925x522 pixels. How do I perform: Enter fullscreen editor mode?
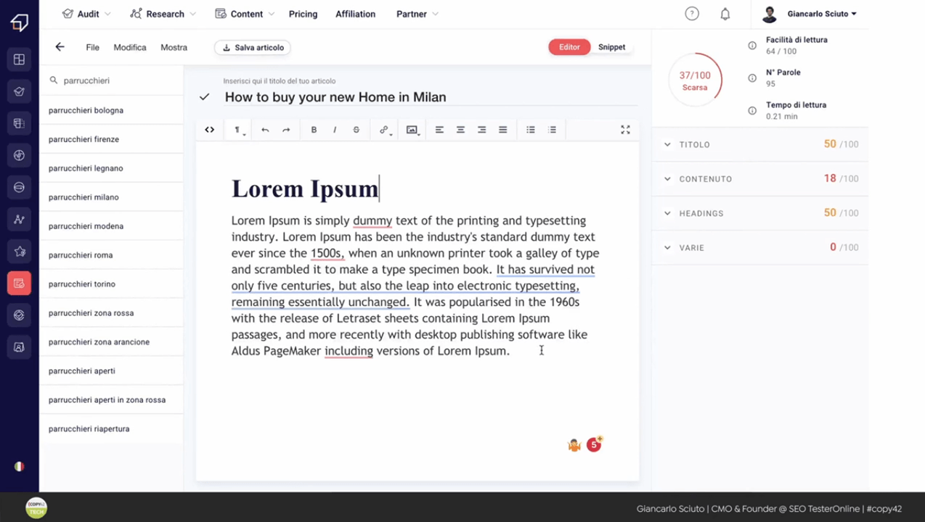pos(625,130)
